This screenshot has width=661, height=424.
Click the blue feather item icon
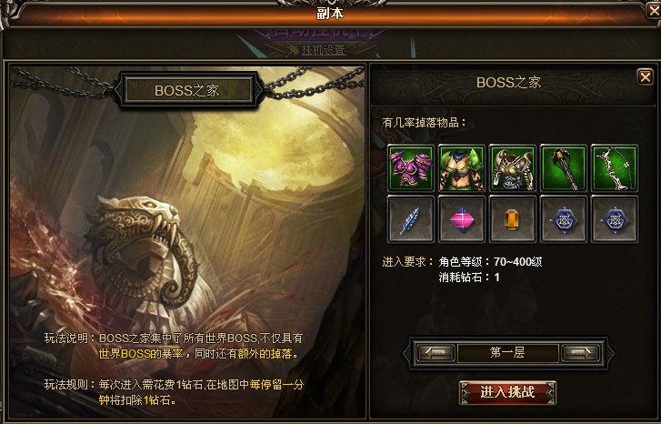[411, 219]
